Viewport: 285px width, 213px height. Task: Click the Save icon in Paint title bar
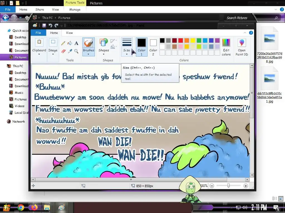point(44,26)
